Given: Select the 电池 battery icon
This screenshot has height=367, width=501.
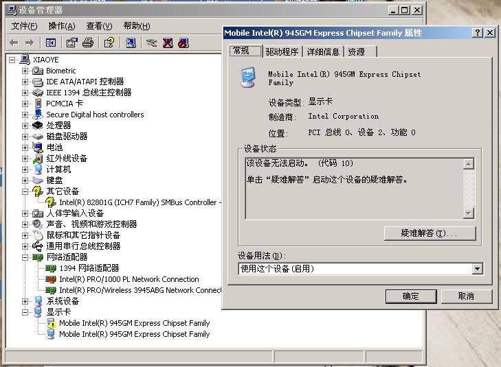Looking at the screenshot, I should click(x=38, y=147).
